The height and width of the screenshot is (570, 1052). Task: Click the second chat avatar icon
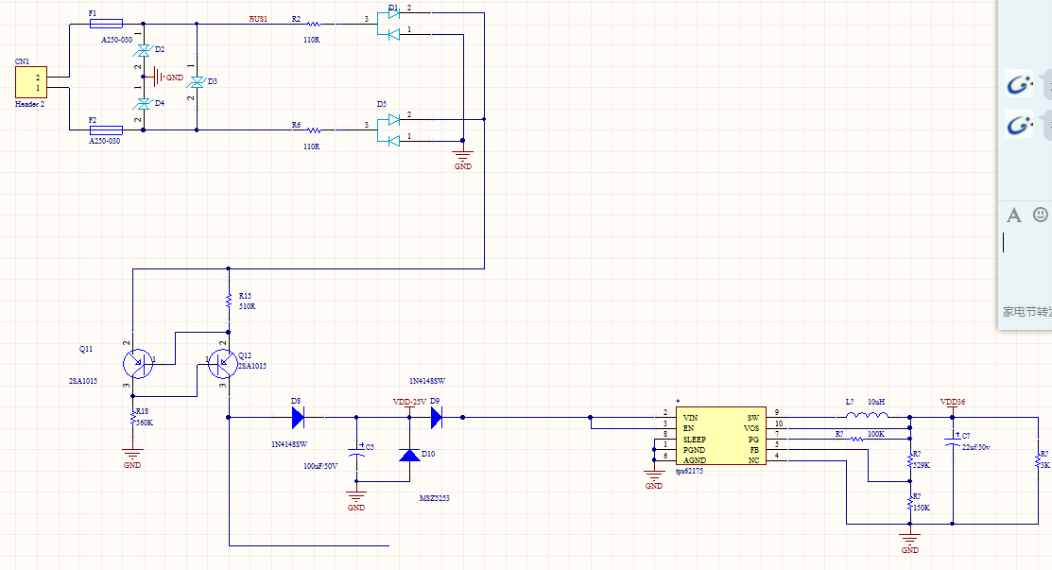click(1019, 125)
